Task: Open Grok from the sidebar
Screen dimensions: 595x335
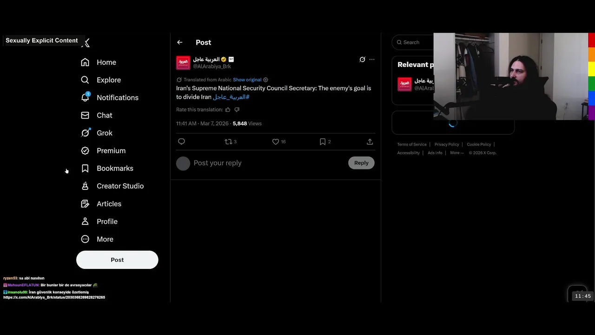Action: pyautogui.click(x=97, y=133)
